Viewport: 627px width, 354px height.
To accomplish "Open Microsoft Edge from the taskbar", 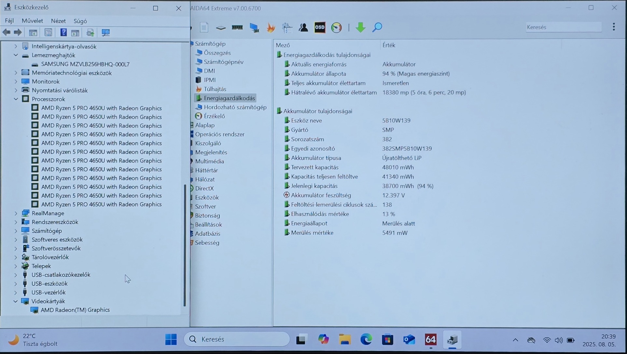I will pyautogui.click(x=366, y=339).
